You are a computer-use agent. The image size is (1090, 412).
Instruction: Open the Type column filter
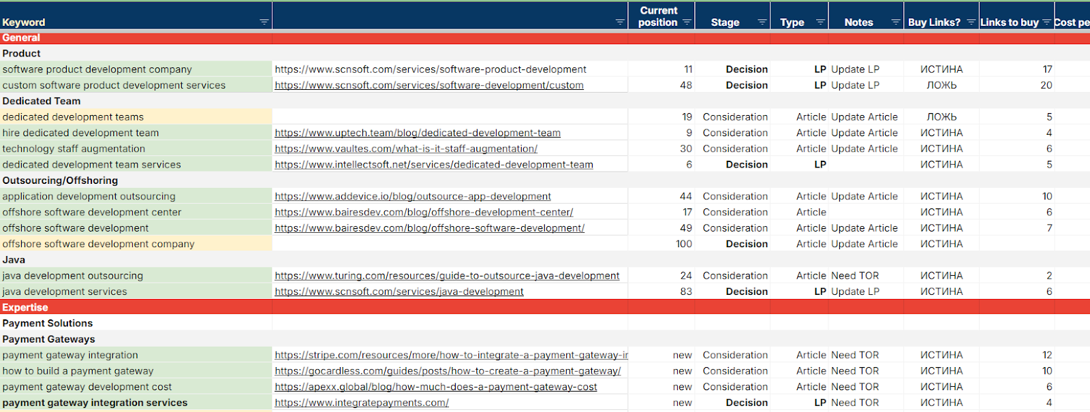click(820, 22)
